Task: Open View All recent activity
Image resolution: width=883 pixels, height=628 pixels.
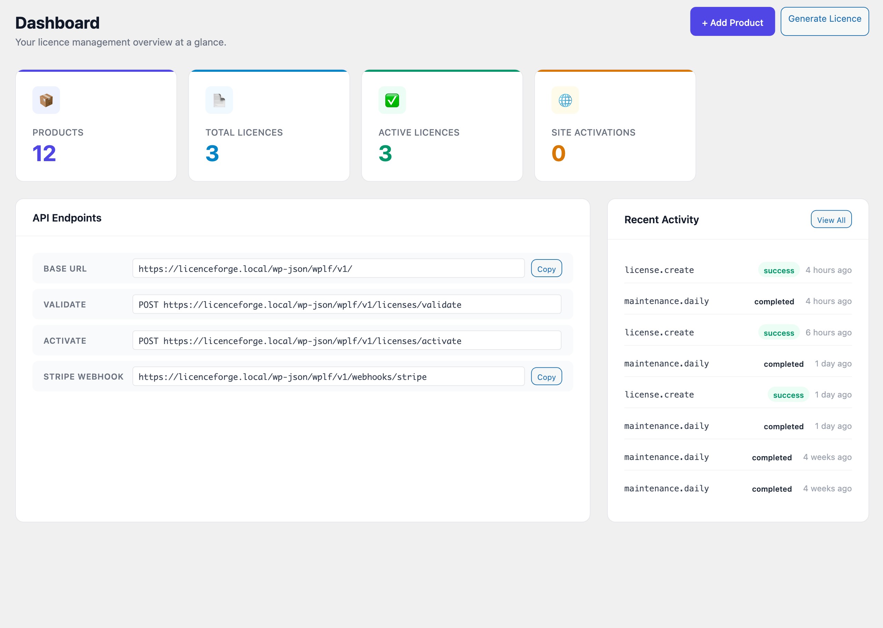Action: pos(831,219)
